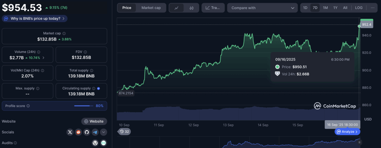Open the Website link button
This screenshot has width=381, height=148.
coord(94,121)
